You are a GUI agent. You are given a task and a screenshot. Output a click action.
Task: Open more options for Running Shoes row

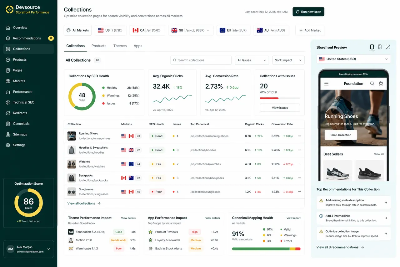click(299, 136)
